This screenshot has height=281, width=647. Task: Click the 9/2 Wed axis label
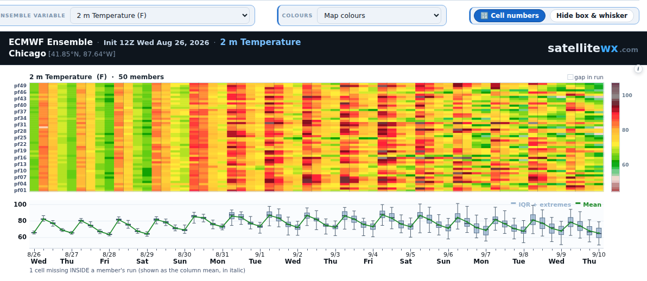coord(294,258)
